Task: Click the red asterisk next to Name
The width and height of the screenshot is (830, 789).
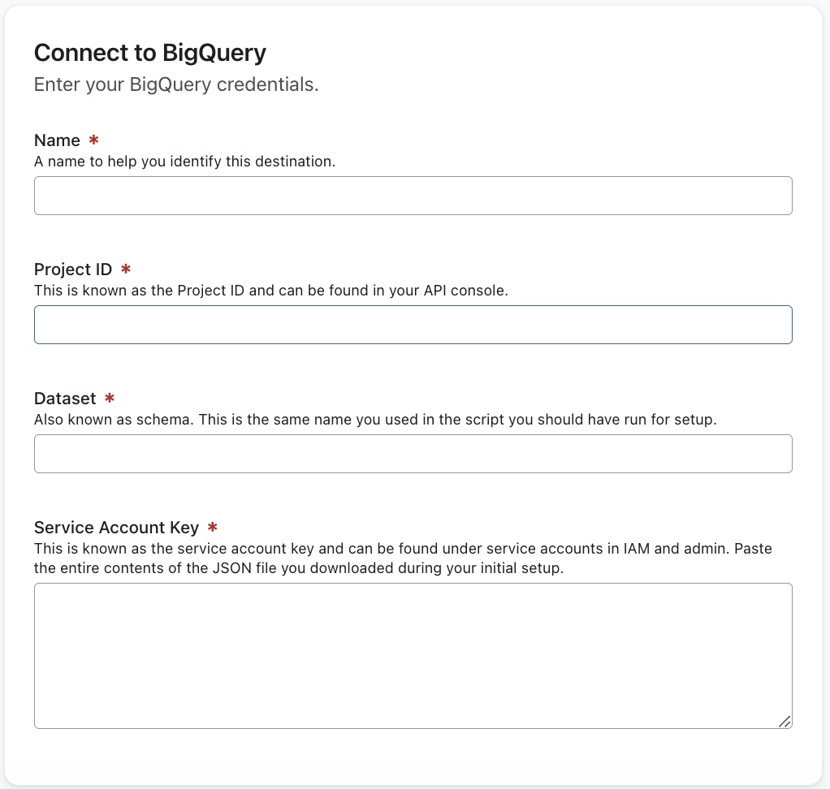Action: click(x=93, y=140)
